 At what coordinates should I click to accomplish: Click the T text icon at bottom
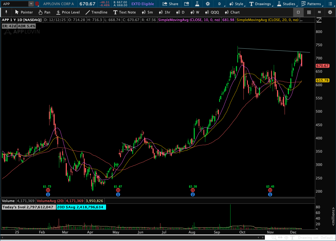292,237
